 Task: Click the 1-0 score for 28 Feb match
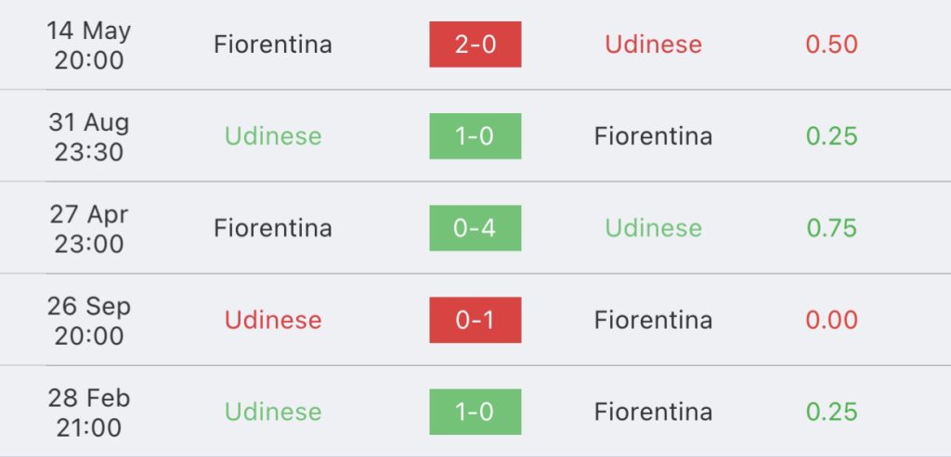[475, 412]
